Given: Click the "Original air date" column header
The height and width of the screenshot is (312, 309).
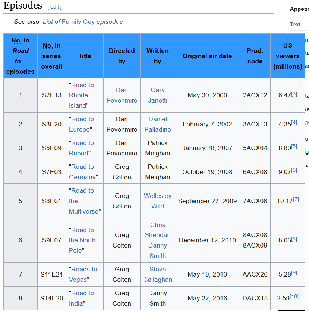Looking at the screenshot, I should 207,56.
